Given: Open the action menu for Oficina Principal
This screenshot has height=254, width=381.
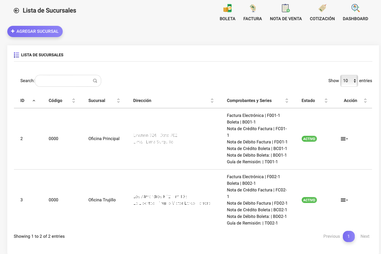Looking at the screenshot, I should [x=344, y=139].
